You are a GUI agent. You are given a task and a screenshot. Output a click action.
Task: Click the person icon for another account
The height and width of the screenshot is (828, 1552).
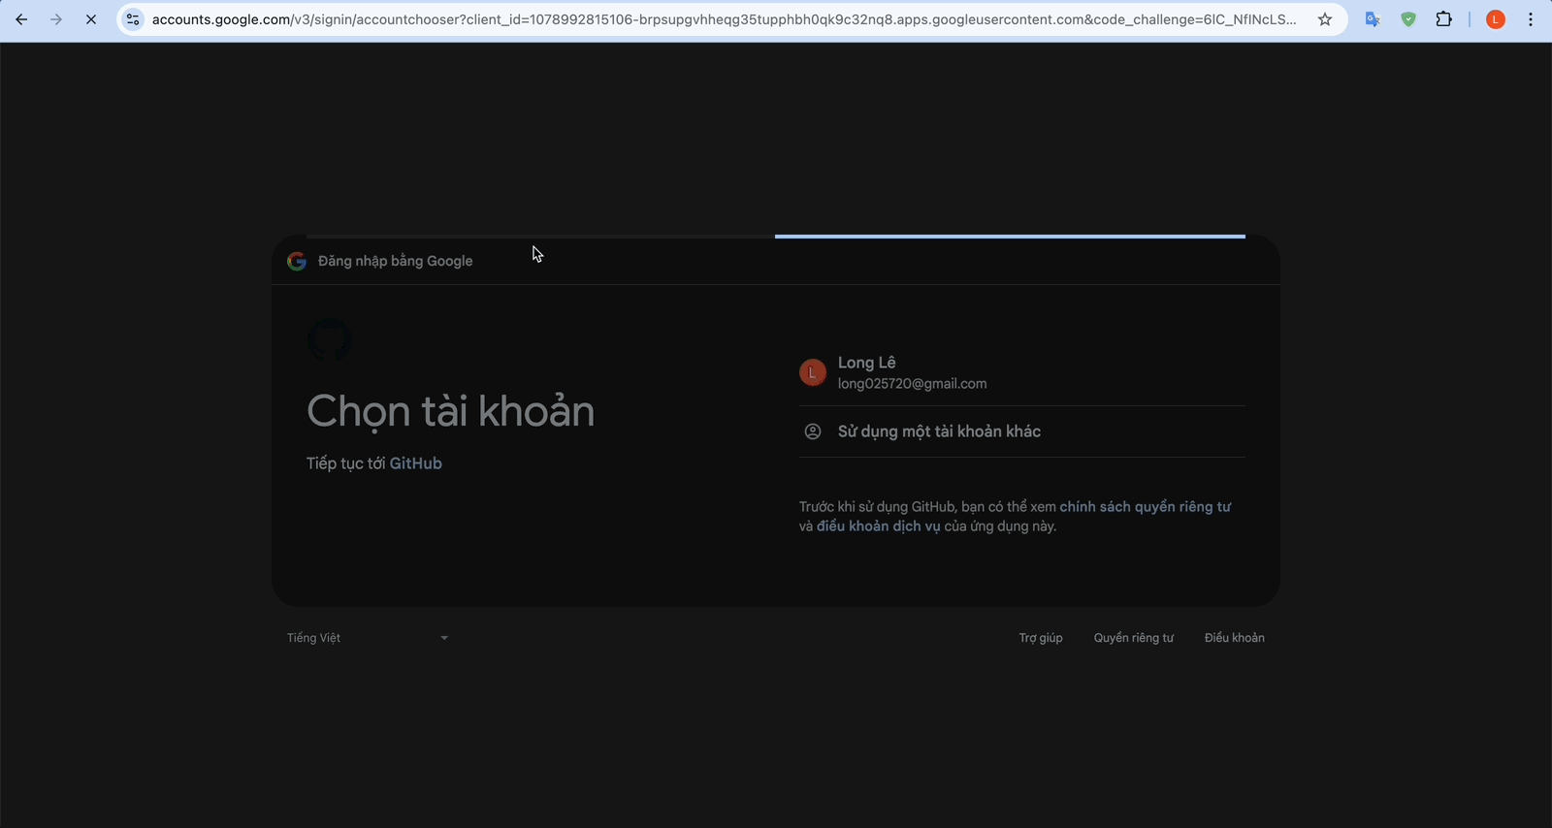click(x=813, y=431)
